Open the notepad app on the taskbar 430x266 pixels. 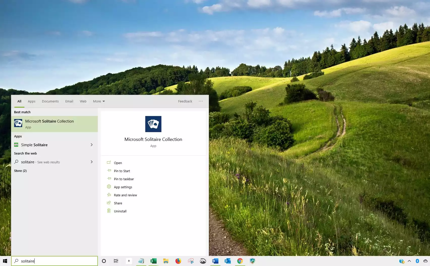pyautogui.click(x=141, y=261)
